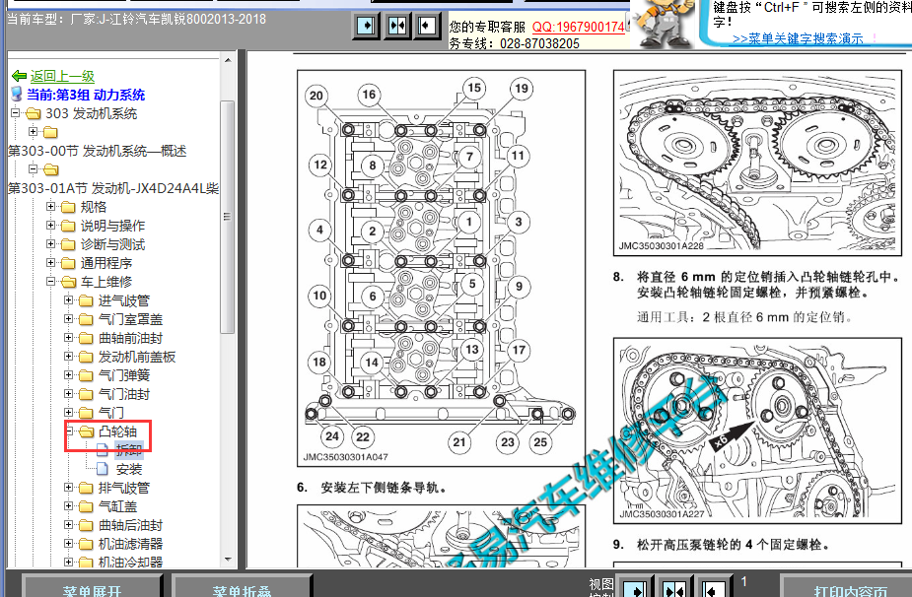Collapse the 车上维修 folder
This screenshot has width=912, height=597.
[x=50, y=282]
